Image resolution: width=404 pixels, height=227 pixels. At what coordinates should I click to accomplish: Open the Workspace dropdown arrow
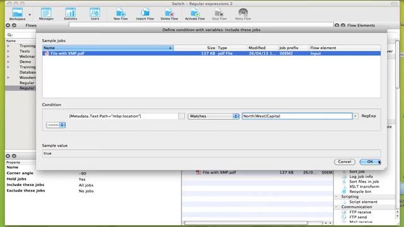pyautogui.click(x=30, y=15)
